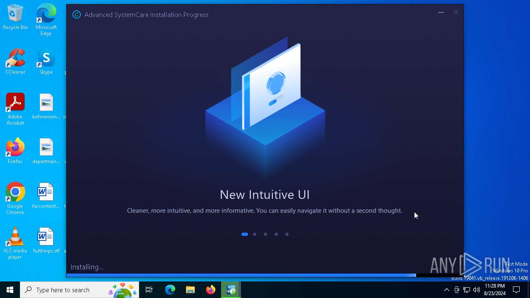Open the Skype desktop shortcut
The width and height of the screenshot is (530, 298).
coord(46,62)
